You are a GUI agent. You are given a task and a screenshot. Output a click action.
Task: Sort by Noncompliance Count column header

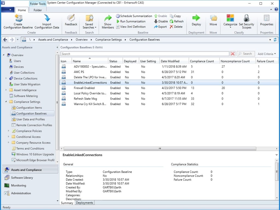pos(237,61)
